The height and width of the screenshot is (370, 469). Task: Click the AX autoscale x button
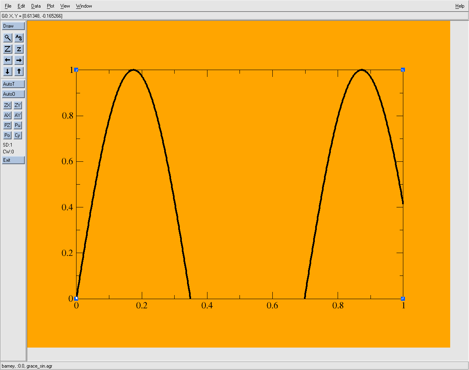7,115
